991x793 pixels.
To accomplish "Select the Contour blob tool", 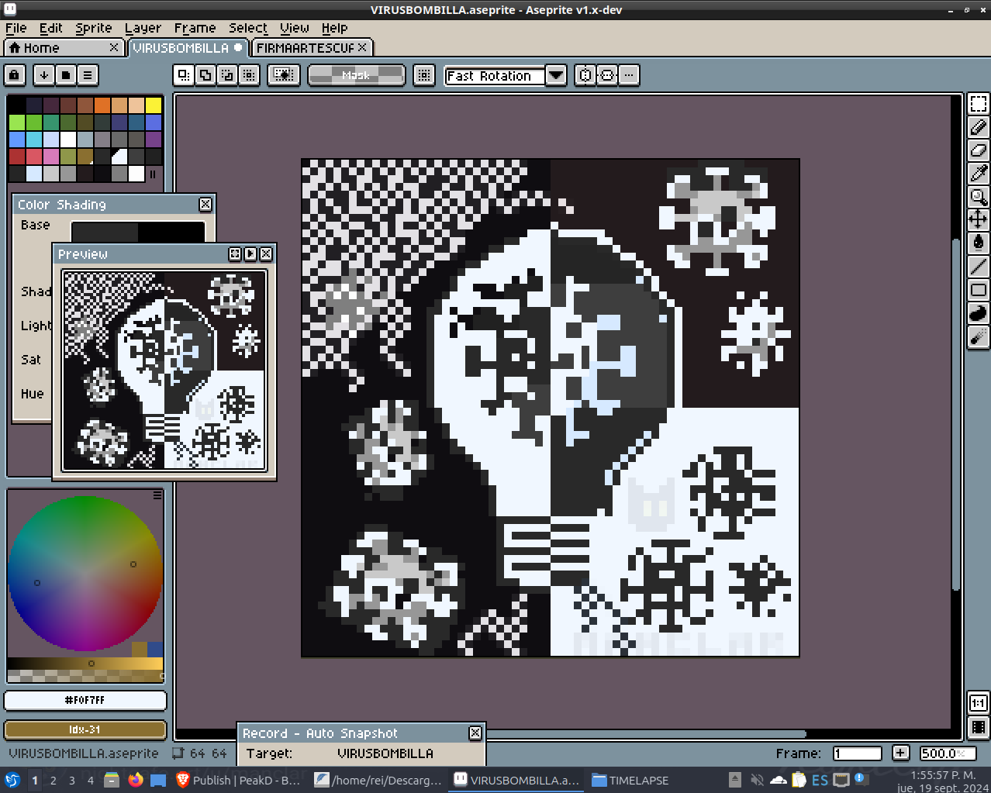I will [978, 313].
